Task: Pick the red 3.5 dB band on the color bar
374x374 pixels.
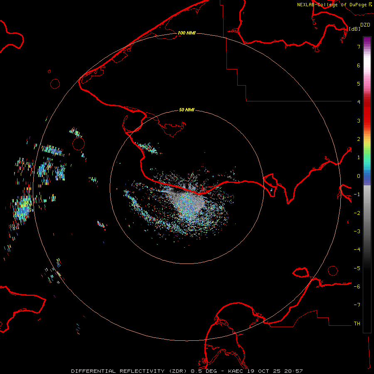Action: (x=367, y=111)
